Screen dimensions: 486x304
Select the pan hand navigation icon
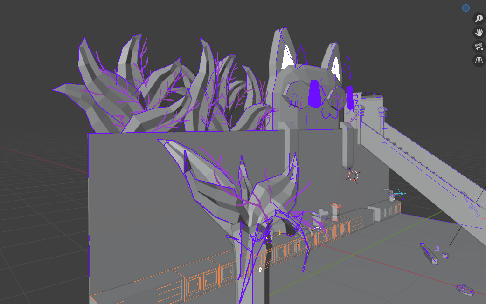coord(479,32)
